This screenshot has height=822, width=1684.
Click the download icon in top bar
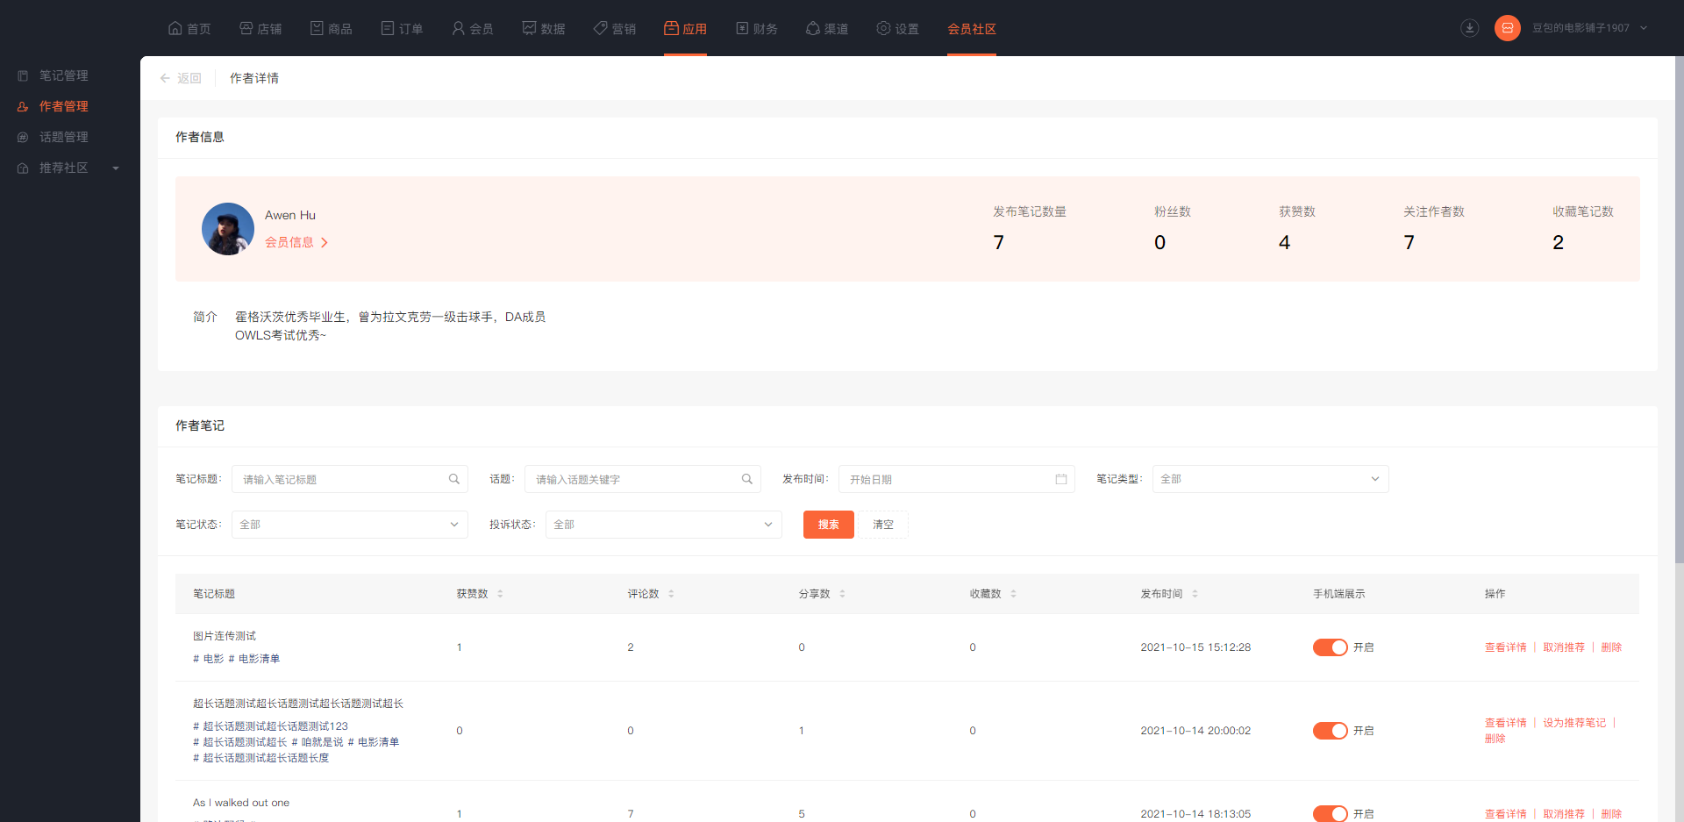(1470, 28)
